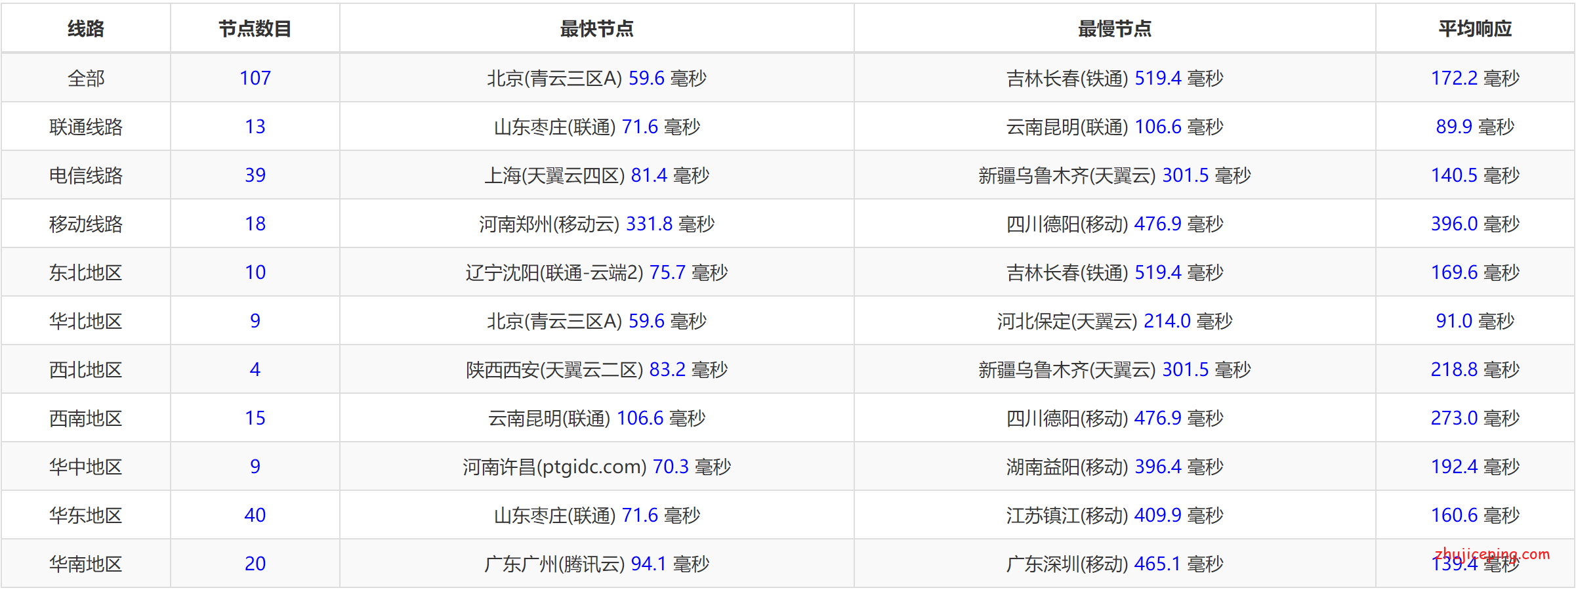Select the 联通线路 row label
Screen dimensions: 1576x590
(x=86, y=127)
